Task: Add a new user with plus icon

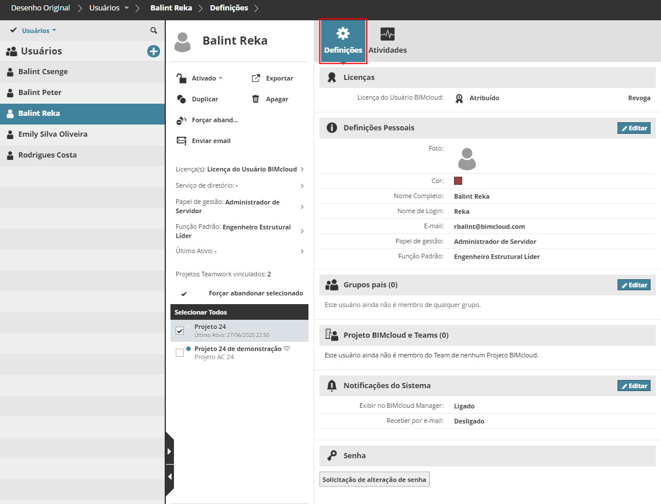Action: point(154,52)
